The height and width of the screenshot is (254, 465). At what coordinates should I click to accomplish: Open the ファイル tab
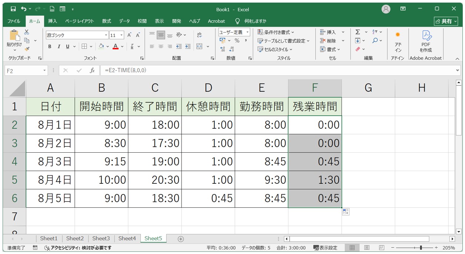click(x=14, y=21)
